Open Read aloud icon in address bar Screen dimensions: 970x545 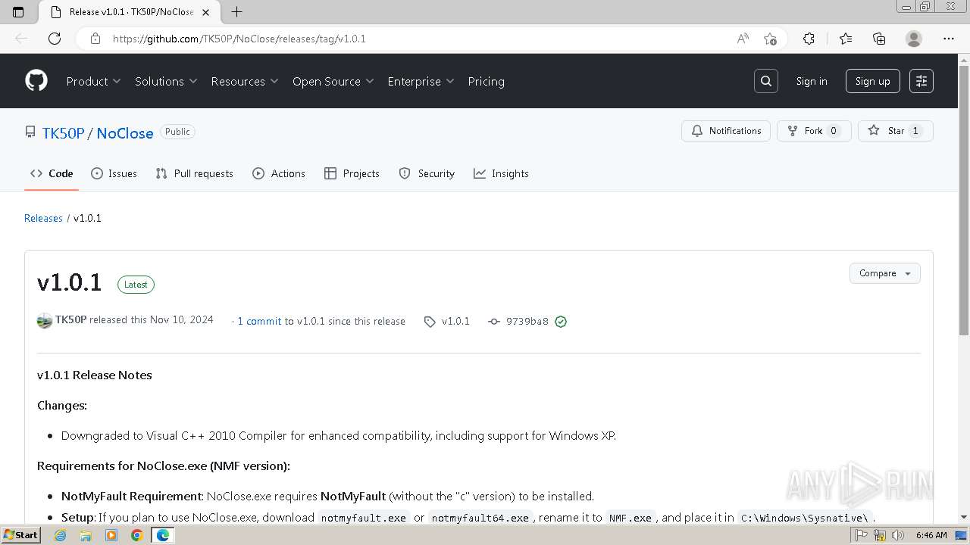(743, 39)
